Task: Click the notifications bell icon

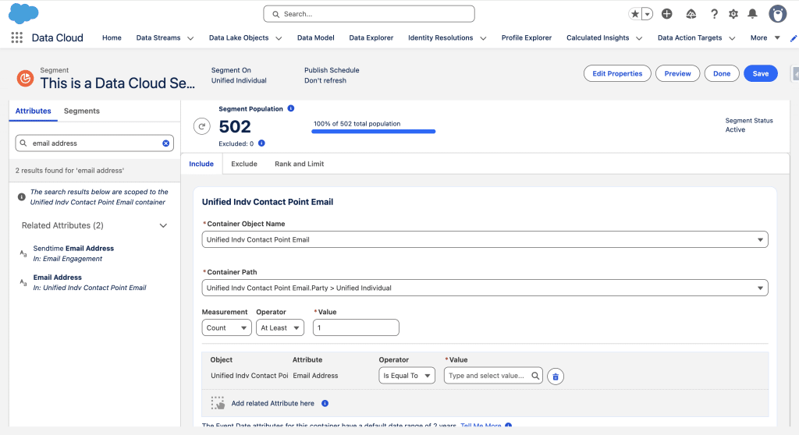Action: click(752, 14)
